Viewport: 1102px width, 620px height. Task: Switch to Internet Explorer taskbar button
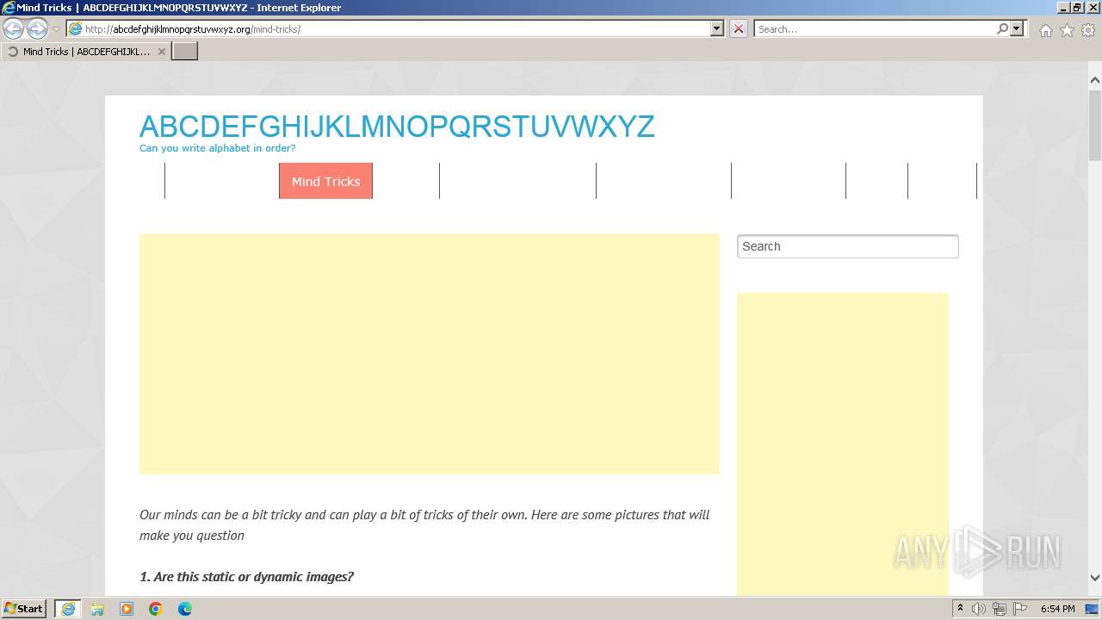pyautogui.click(x=68, y=609)
